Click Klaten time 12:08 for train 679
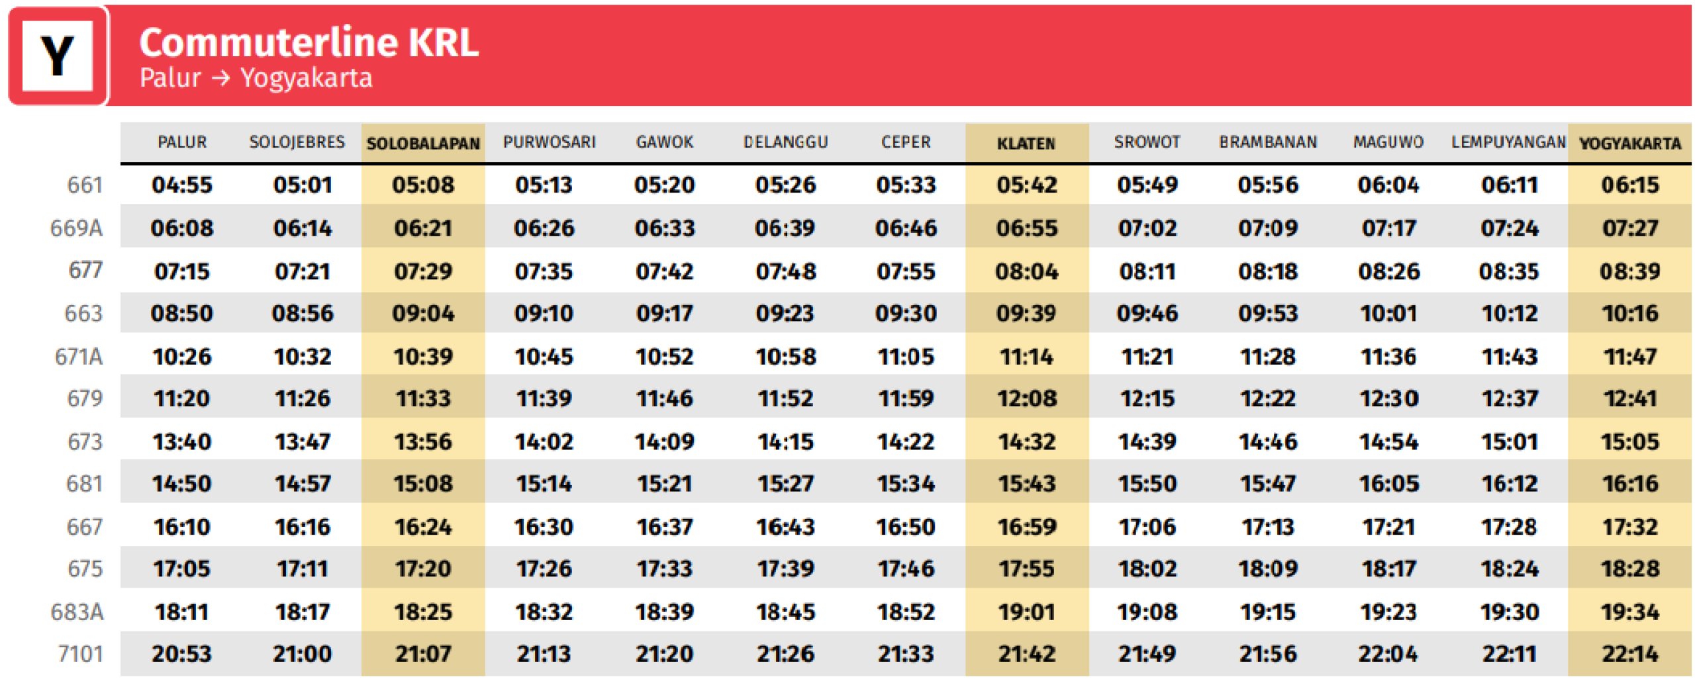 [x=1027, y=399]
